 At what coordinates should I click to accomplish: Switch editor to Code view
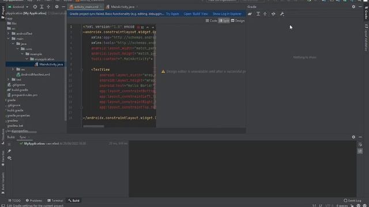212,21
